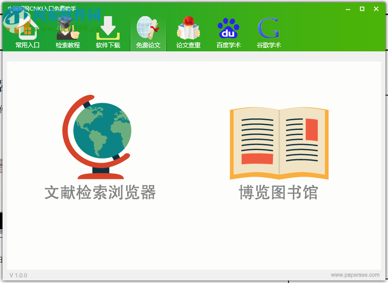Click the 博览图书馆 text label
The height and width of the screenshot is (283, 388).
tap(278, 192)
